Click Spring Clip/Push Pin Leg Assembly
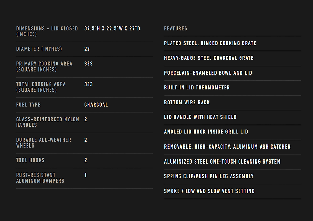Viewport: 313px width, 221px height. coord(209,176)
